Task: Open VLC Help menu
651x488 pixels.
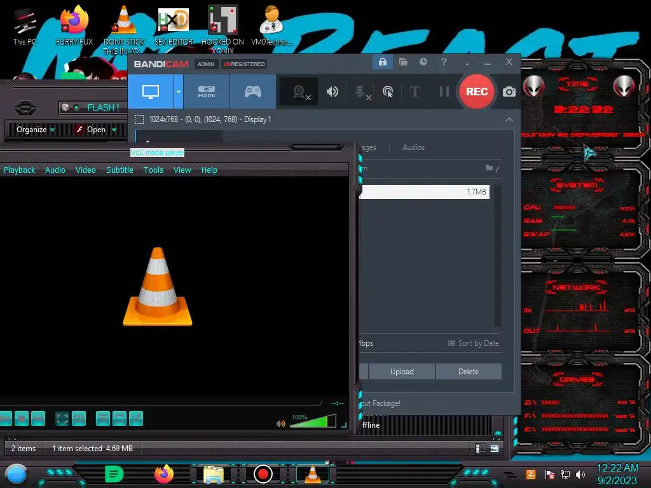Action: (x=209, y=170)
